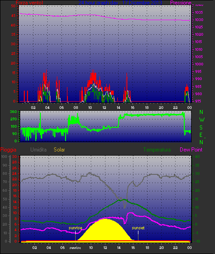
Task: Click the wind gust peak near 10 hours
Action: coord(93,71)
